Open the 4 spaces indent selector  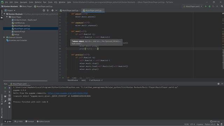click(x=200, y=125)
